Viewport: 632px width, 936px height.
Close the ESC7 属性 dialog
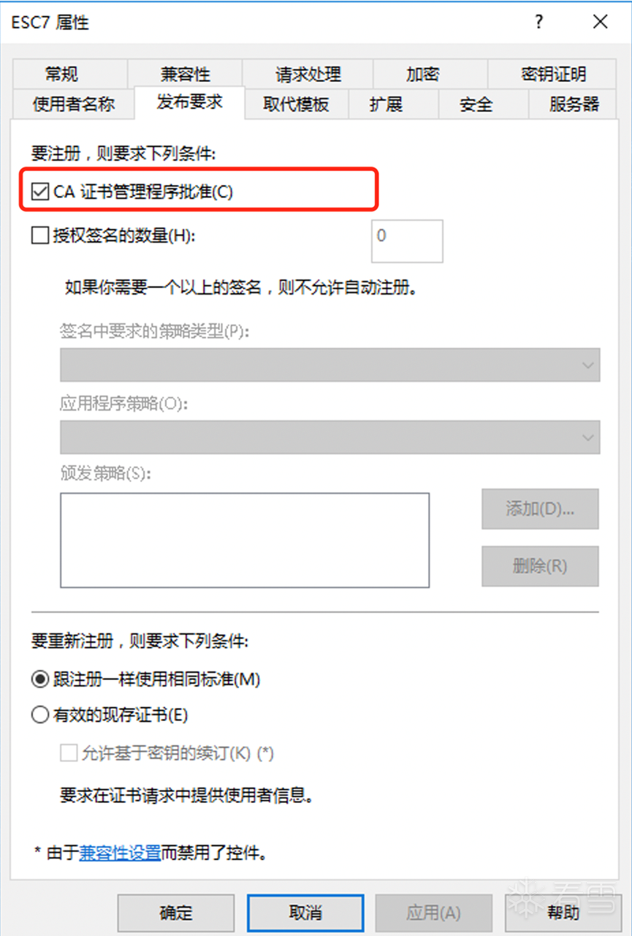[600, 22]
